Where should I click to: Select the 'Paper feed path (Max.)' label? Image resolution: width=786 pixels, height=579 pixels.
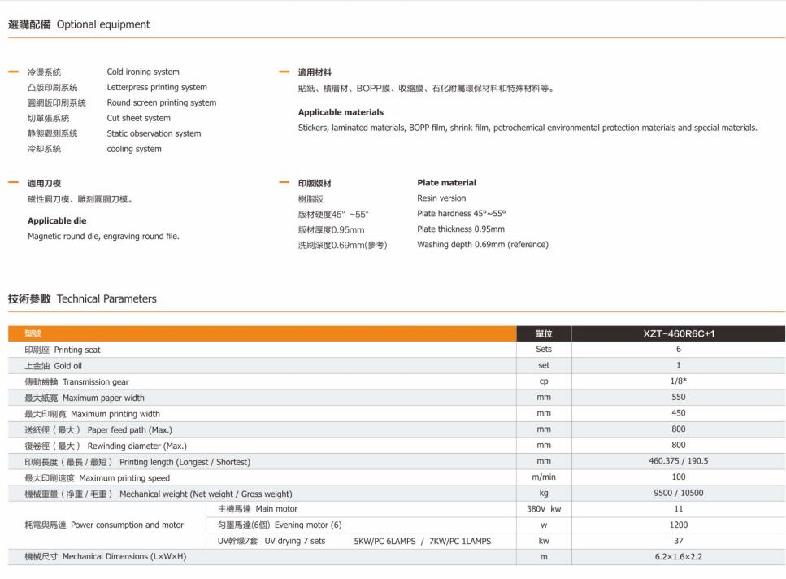(130, 430)
